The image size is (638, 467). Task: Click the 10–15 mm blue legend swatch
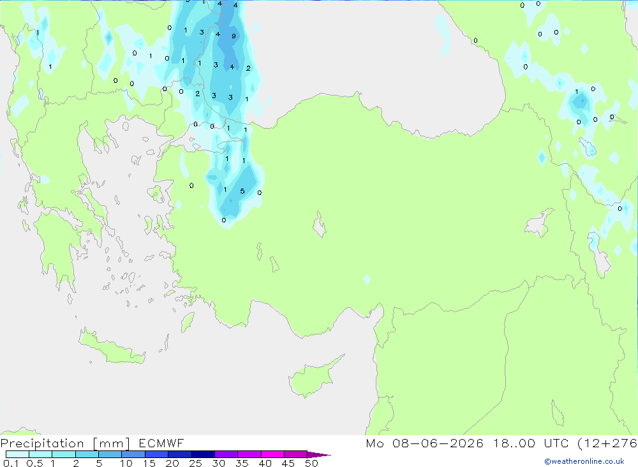133,454
